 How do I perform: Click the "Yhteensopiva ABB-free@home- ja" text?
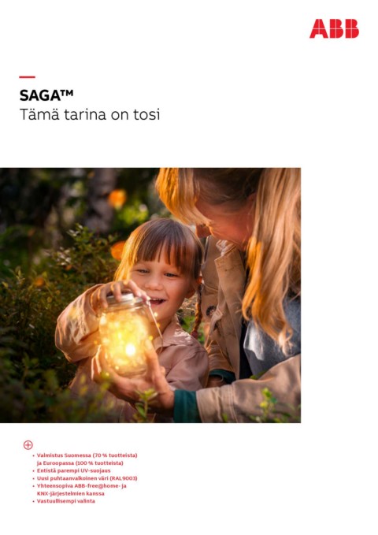[x=82, y=486]
